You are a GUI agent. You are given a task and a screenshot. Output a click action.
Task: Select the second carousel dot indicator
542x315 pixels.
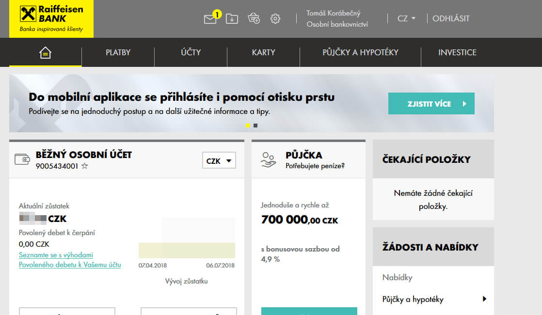tap(255, 125)
